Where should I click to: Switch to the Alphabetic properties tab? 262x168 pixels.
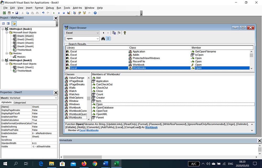7,102
